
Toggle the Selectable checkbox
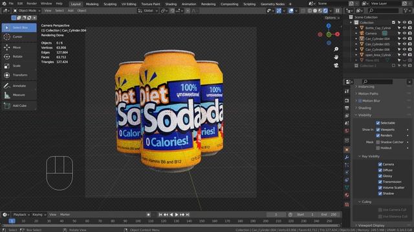(378, 123)
